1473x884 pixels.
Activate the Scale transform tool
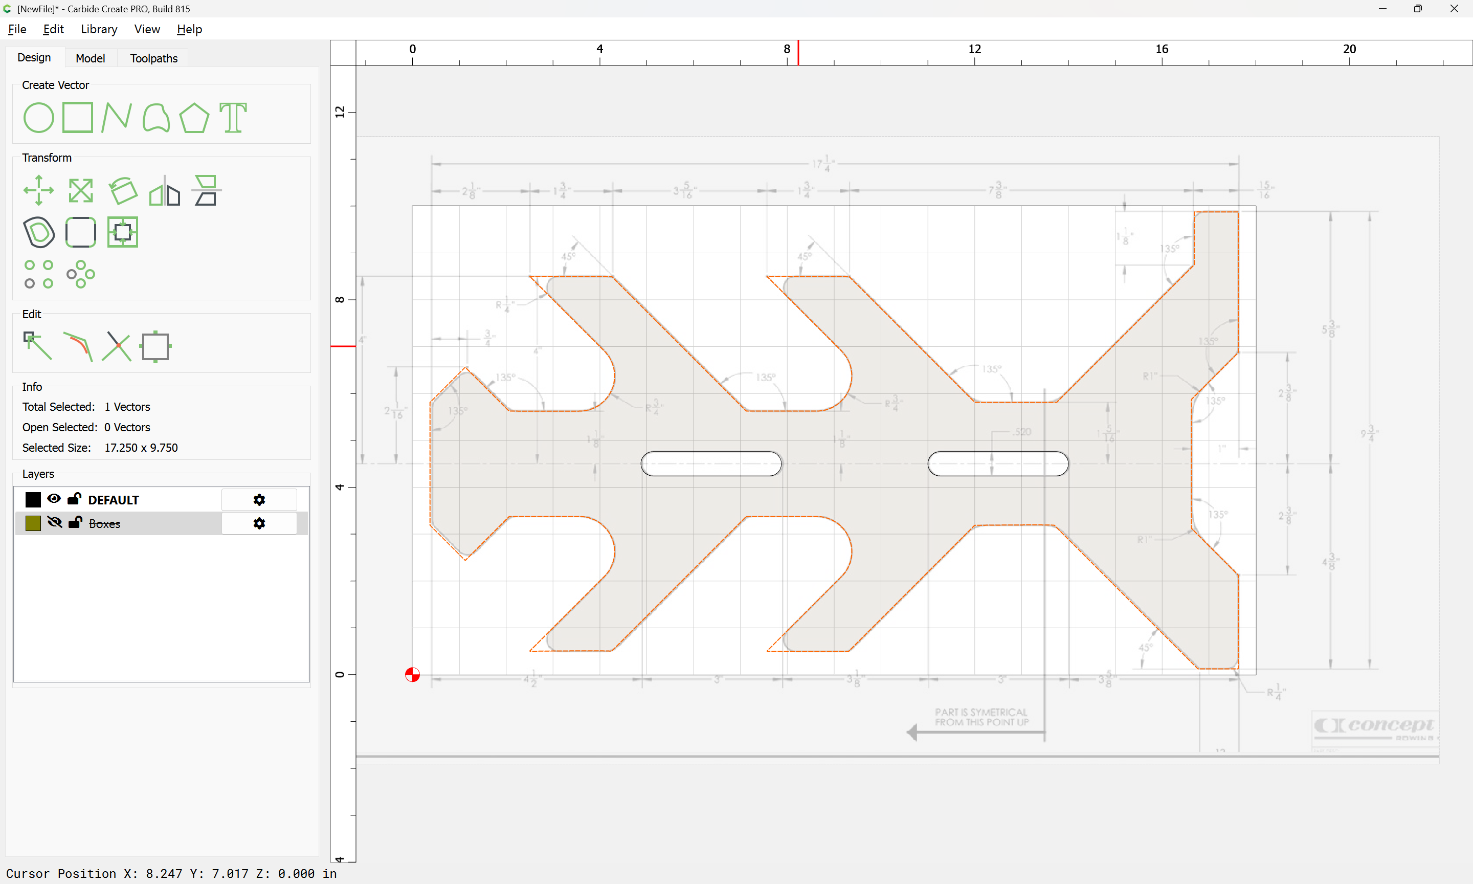tap(81, 191)
